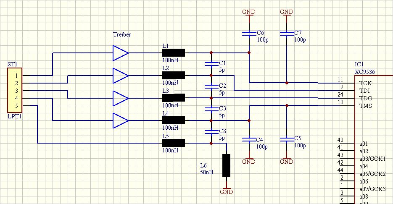The height and width of the screenshot is (204, 393).
Task: Select the ST1 connector body
Action: click(15, 90)
